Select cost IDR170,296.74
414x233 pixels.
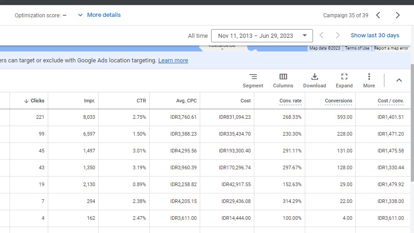coord(234,167)
